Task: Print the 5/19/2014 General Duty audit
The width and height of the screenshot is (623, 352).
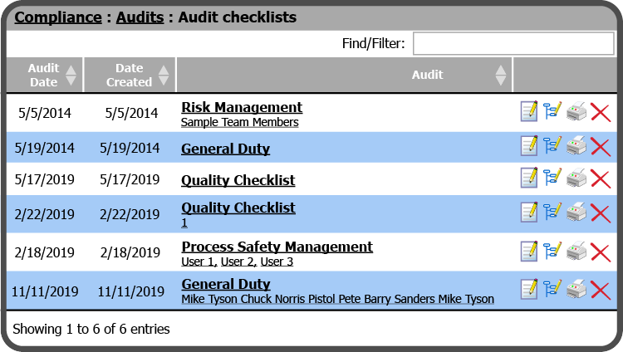Action: 576,147
